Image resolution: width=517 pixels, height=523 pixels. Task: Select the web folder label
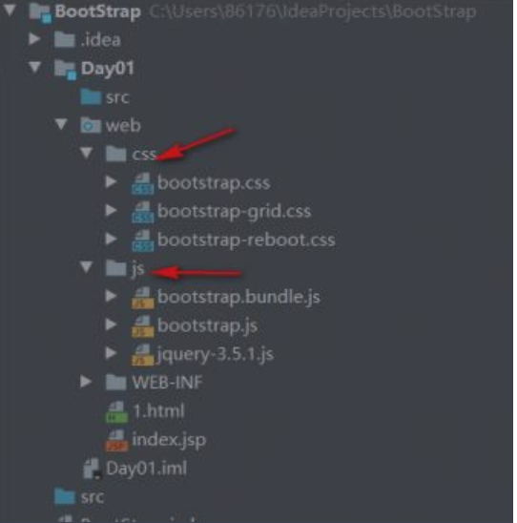[123, 126]
